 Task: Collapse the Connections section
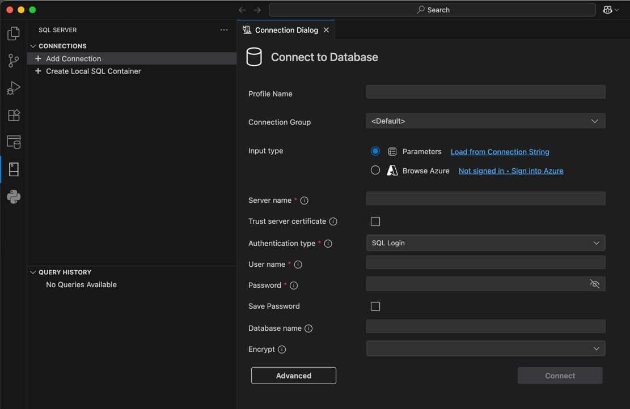point(33,46)
